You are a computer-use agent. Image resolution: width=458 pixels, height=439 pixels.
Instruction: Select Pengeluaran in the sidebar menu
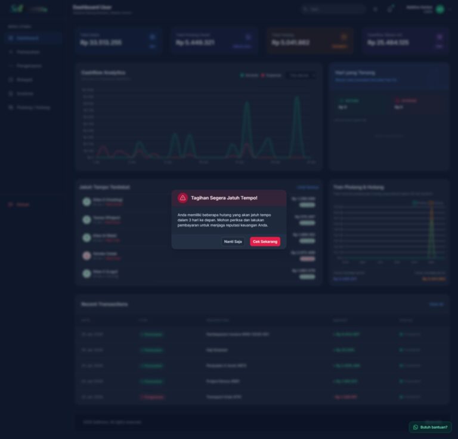pos(29,66)
